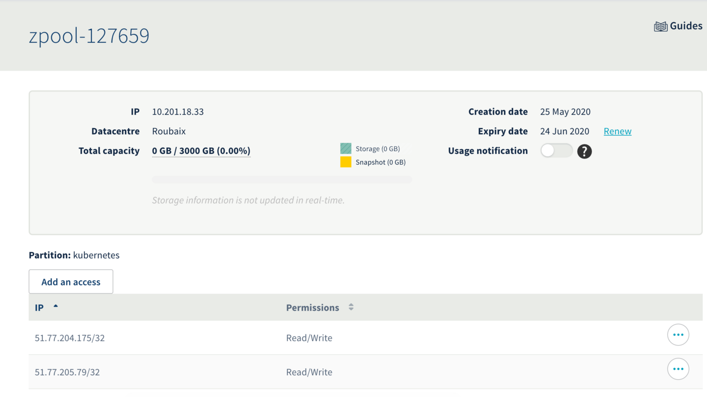This screenshot has width=707, height=397.
Task: Click the 51.77.205.79/32 IP entry
Action: [x=67, y=372]
